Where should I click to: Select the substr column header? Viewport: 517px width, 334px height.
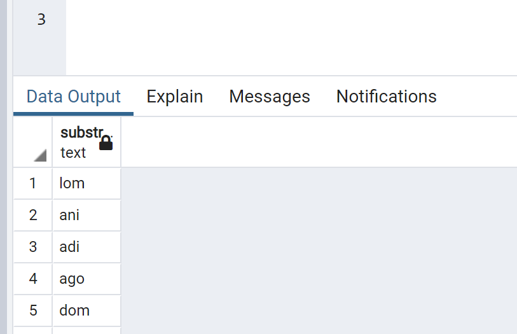tap(86, 142)
